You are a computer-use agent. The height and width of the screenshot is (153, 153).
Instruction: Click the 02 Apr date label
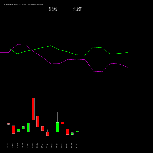[x=32, y=146]
